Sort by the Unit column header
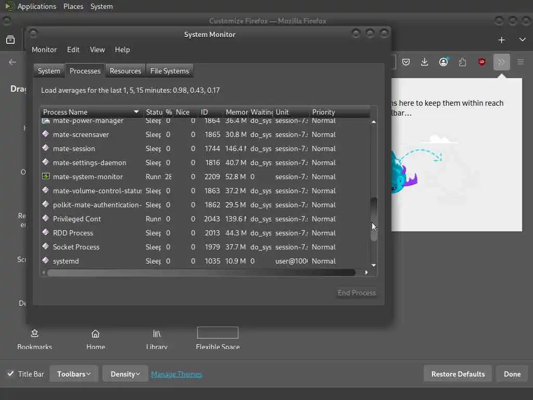Screen dimensions: 533x400 click(x=291, y=112)
